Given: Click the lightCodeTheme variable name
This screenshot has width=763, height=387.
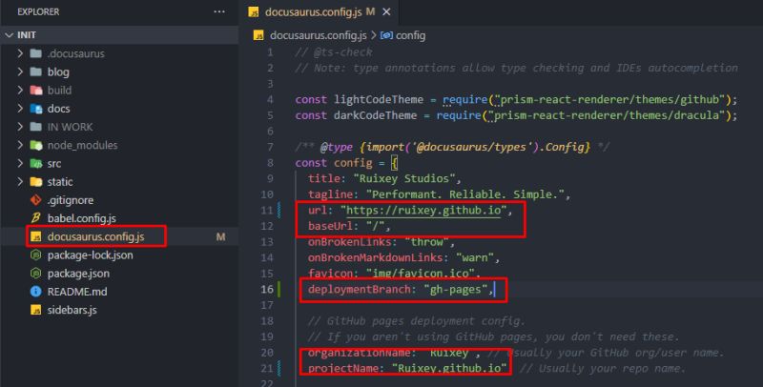Looking at the screenshot, I should pos(379,100).
